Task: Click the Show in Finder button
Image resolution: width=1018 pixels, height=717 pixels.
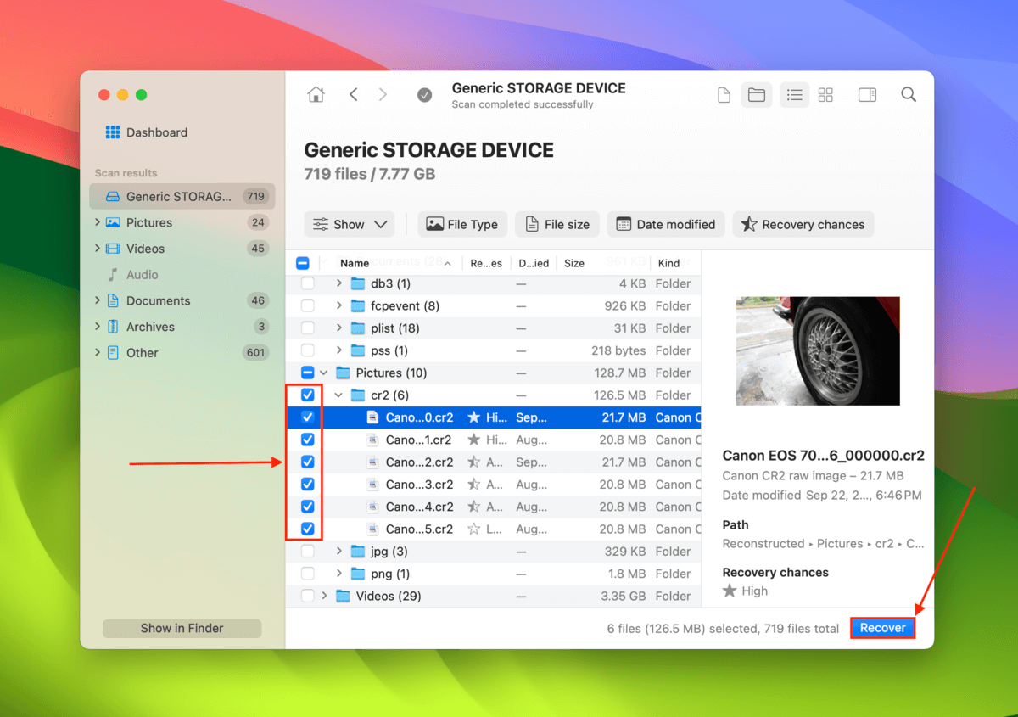Action: click(182, 628)
